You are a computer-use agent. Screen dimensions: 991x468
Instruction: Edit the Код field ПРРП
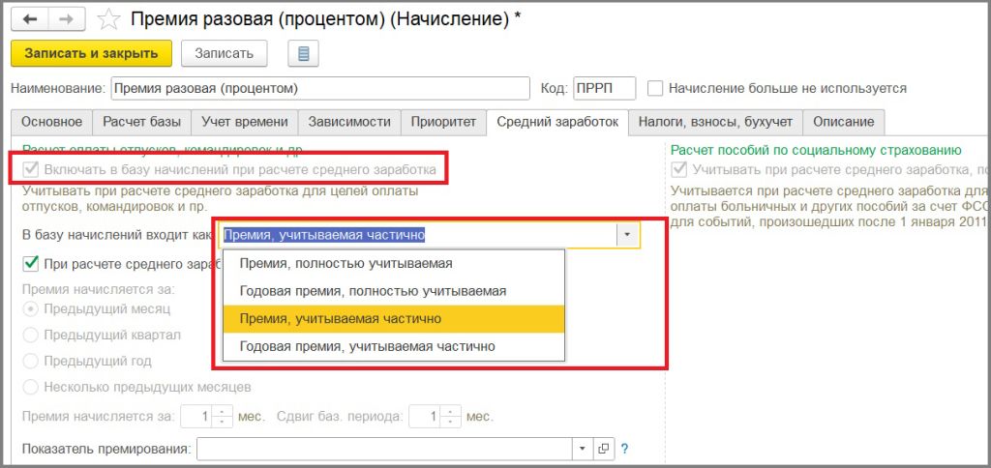604,88
